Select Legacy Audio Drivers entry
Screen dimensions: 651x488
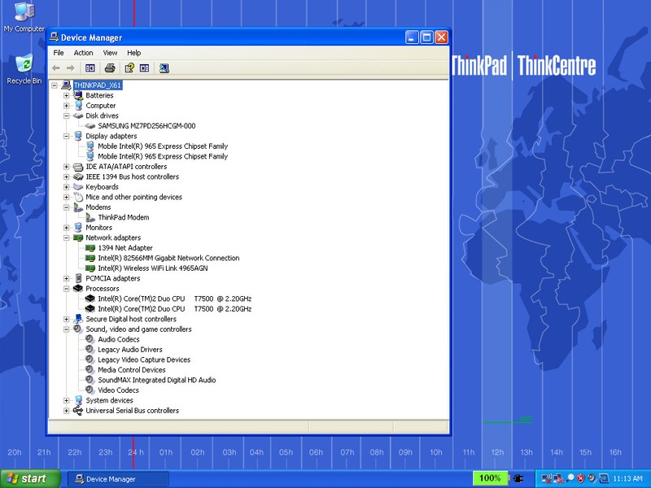130,350
